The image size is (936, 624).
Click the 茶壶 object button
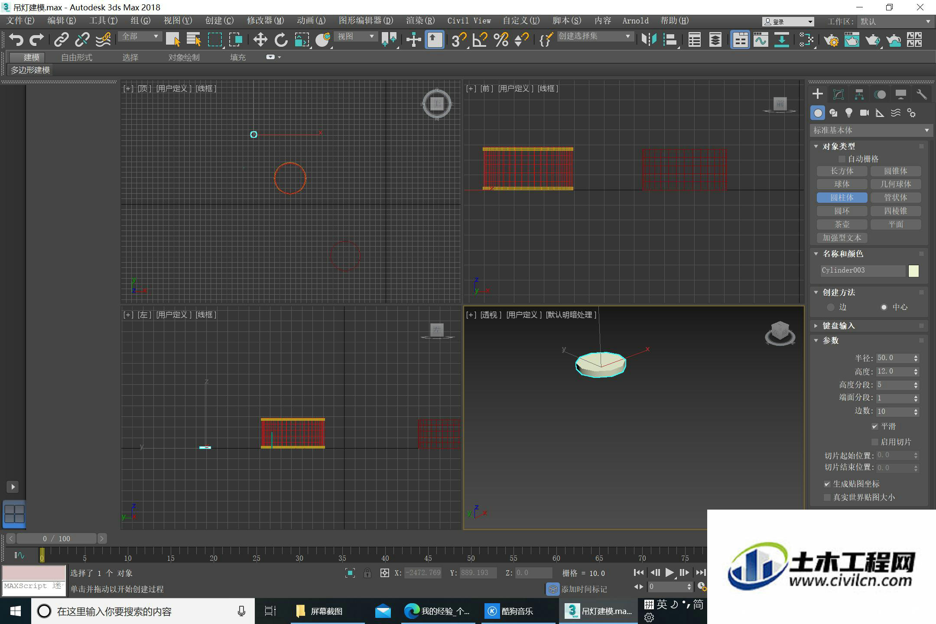(842, 224)
